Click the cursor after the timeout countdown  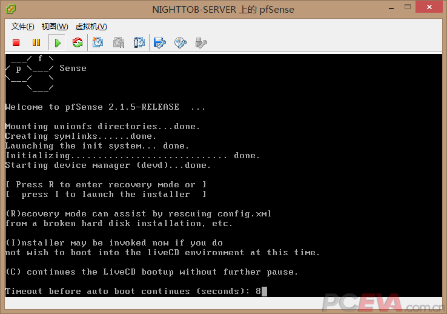tap(264, 292)
